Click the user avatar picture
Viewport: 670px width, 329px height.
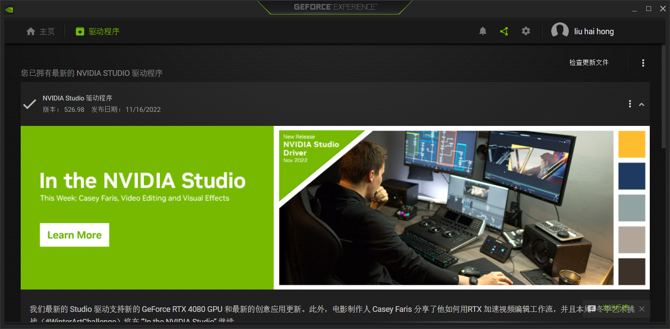click(560, 31)
